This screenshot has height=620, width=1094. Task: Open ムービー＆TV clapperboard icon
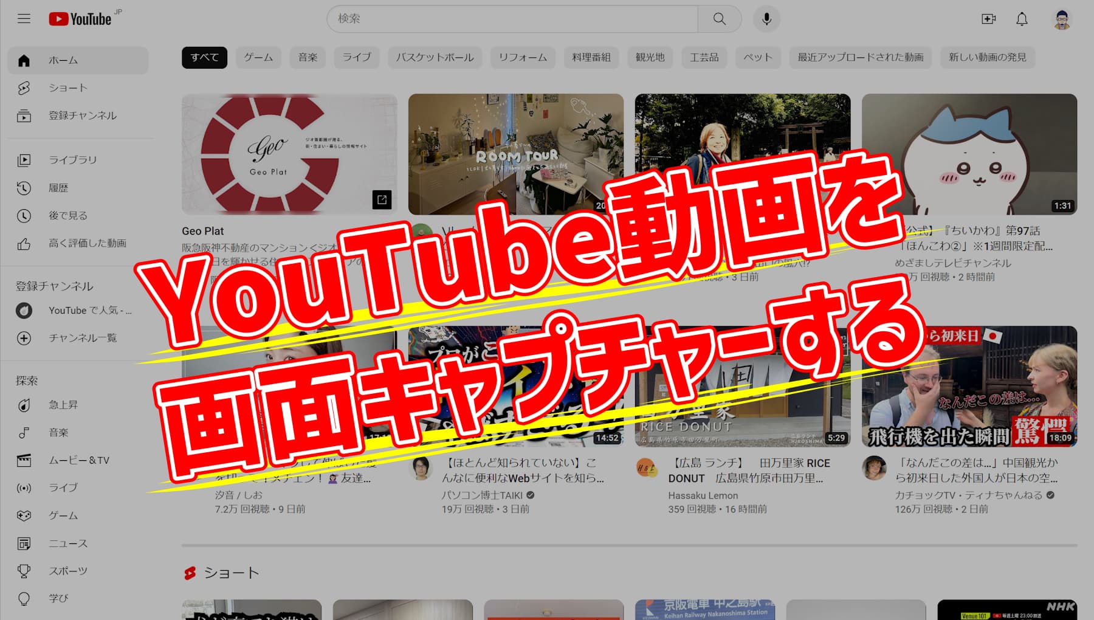(24, 460)
